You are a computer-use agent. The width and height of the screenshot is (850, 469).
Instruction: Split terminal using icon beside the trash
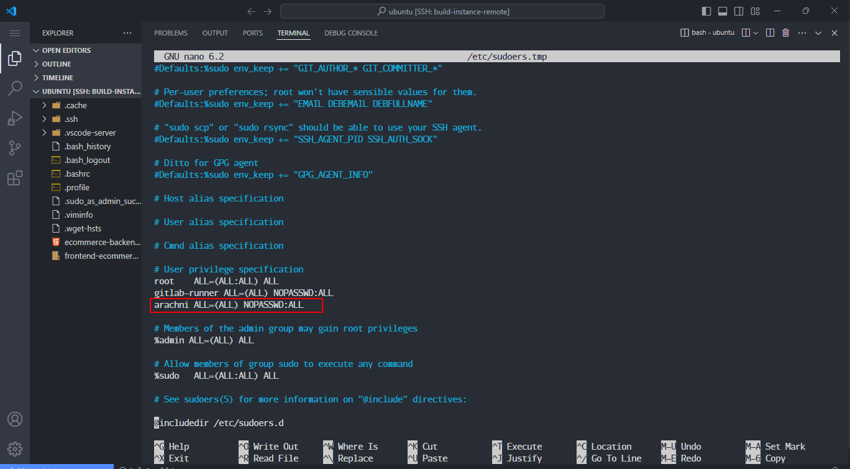pos(770,33)
